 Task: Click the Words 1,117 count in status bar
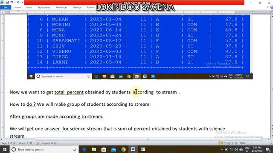point(25,143)
